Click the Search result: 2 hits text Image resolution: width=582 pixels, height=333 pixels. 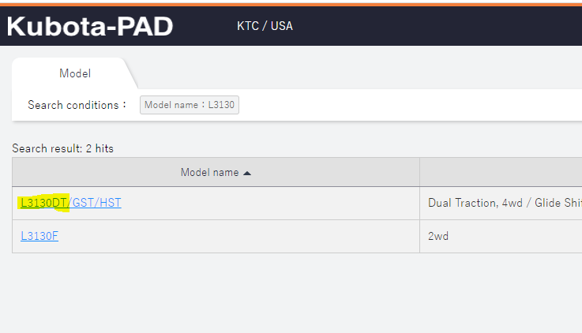pos(63,148)
